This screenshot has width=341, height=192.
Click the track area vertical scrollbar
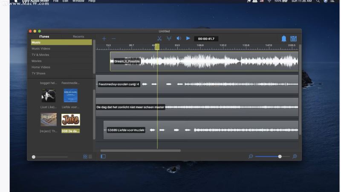tap(300, 90)
